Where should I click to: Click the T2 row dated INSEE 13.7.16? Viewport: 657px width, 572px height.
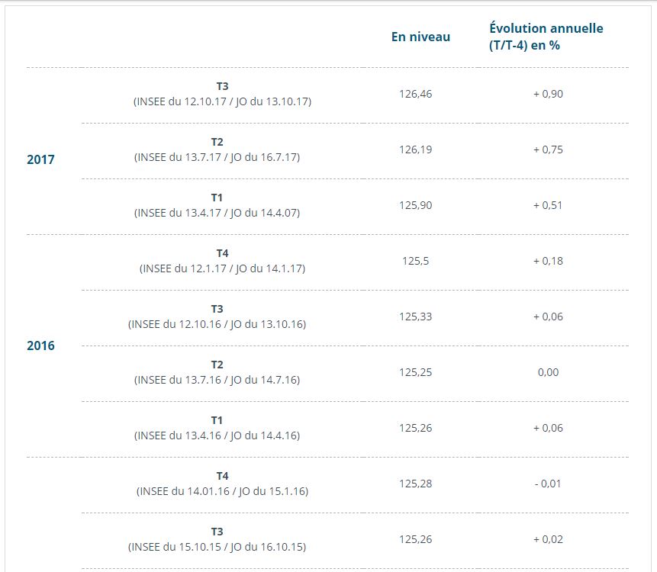click(217, 372)
